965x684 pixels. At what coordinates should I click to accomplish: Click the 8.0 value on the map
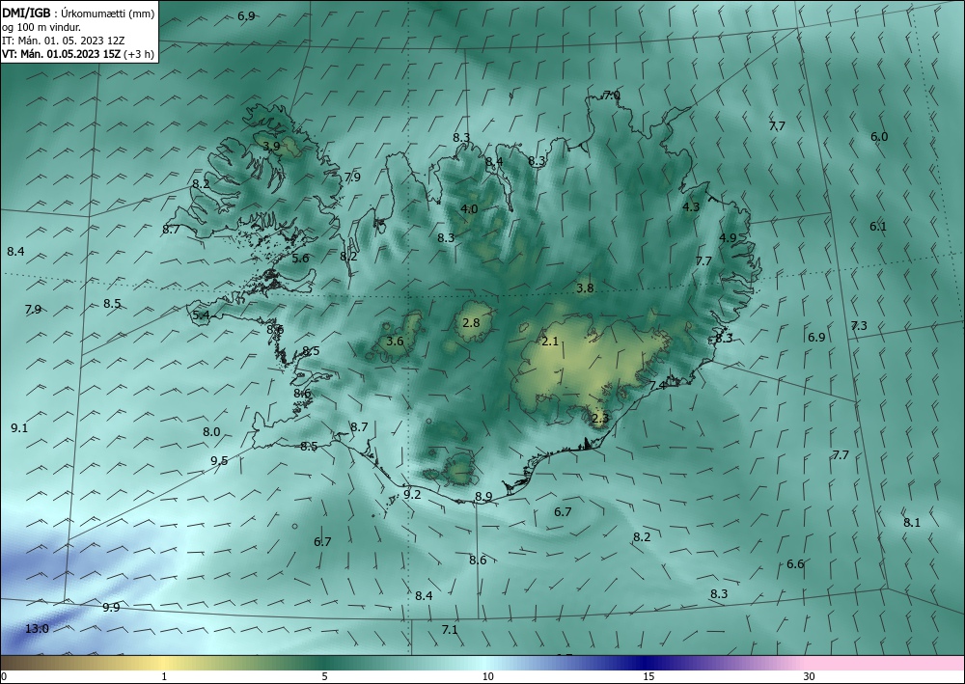(211, 432)
